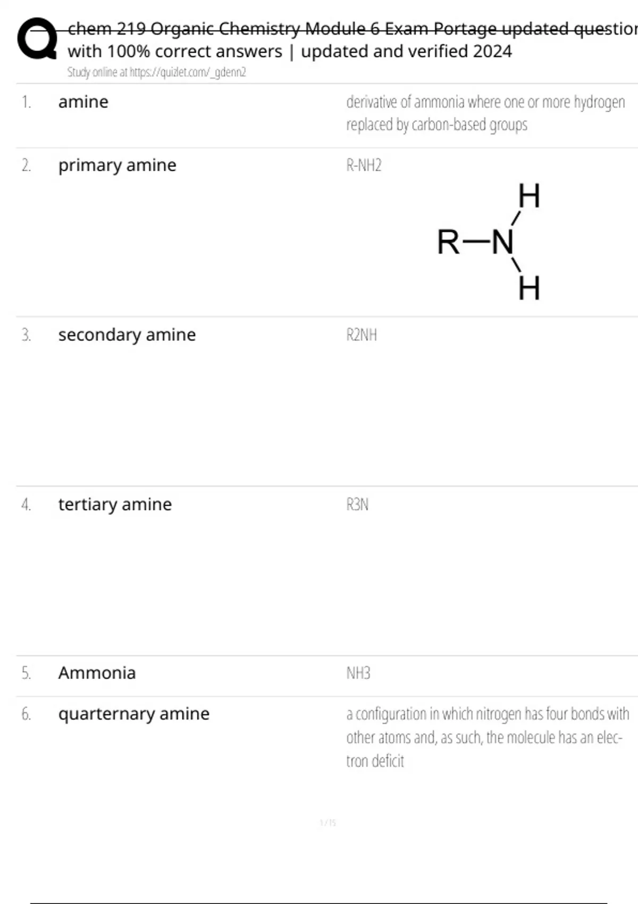
Task: Click the quarternary amine definition text
Action: pyautogui.click(x=488, y=738)
